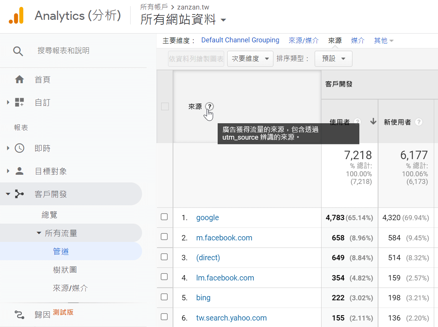Check the checkbox for (direct) row
This screenshot has height=327, width=438.
point(164,257)
